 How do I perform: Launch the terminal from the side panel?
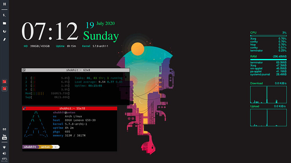pos(4,15)
